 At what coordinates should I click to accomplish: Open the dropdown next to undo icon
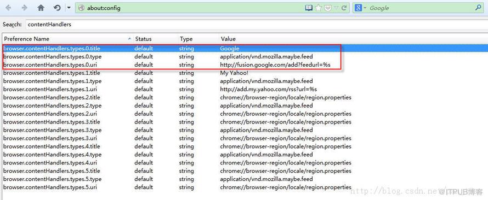click(x=69, y=8)
